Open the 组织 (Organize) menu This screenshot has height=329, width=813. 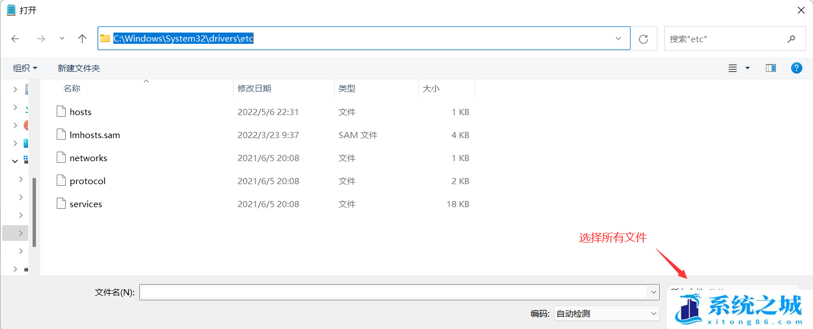(25, 68)
